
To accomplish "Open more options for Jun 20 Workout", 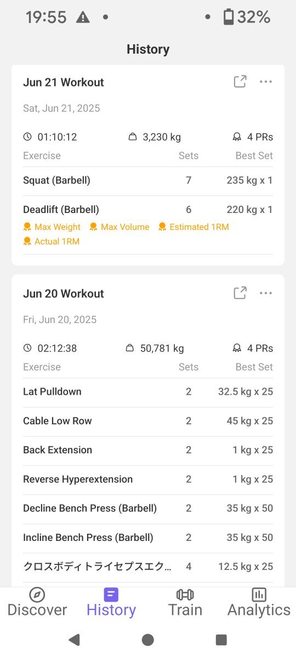I will click(x=266, y=293).
